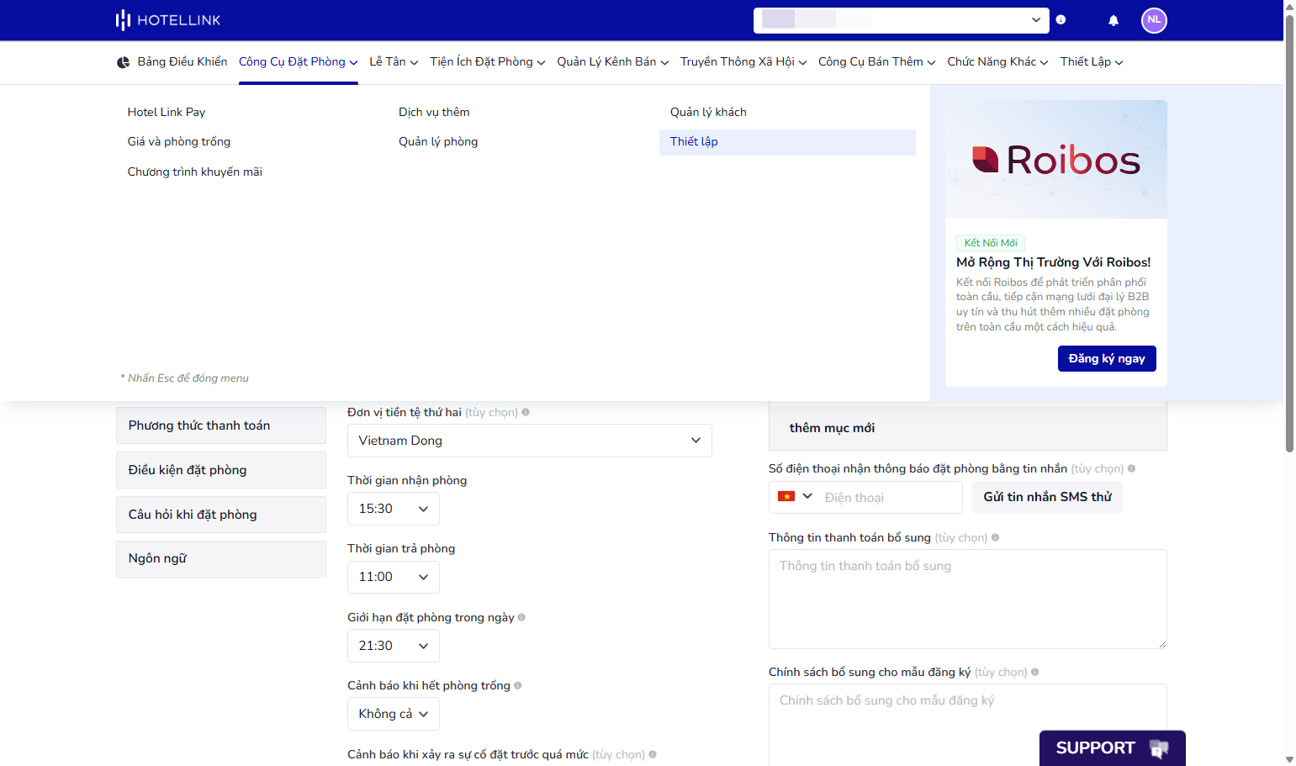Open Phương thức thanh toán sidebar tab

tap(221, 425)
